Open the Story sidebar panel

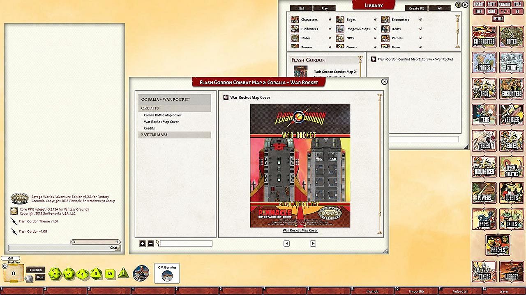click(x=512, y=63)
